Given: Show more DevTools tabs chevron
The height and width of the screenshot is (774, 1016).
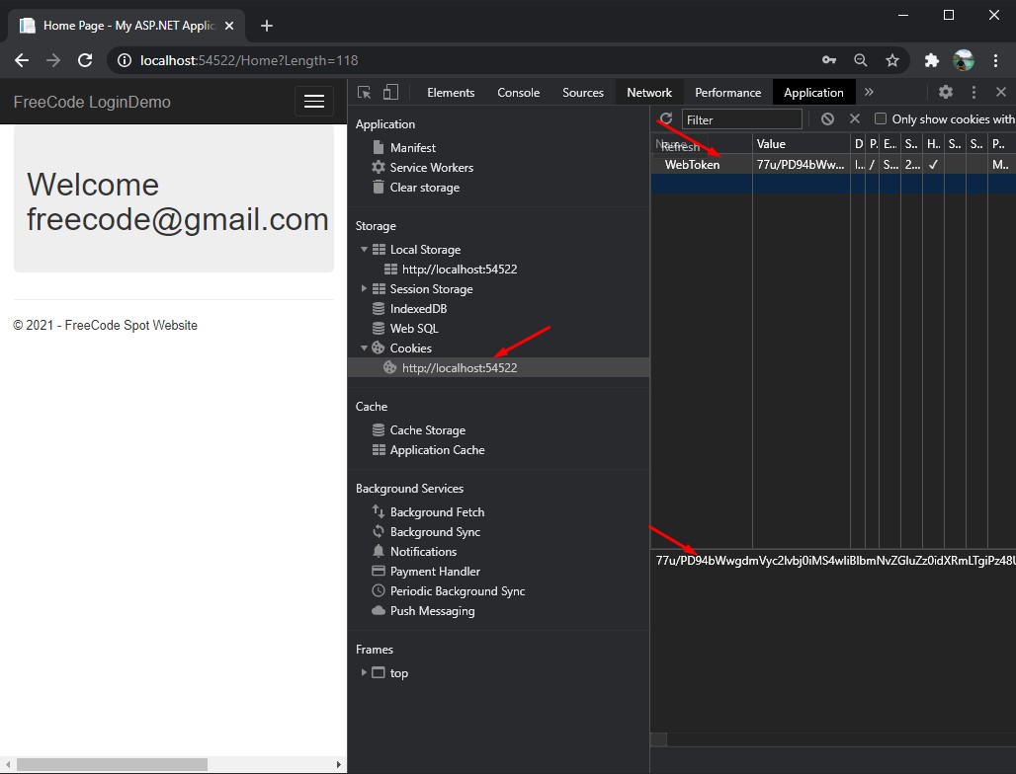Looking at the screenshot, I should [x=869, y=92].
